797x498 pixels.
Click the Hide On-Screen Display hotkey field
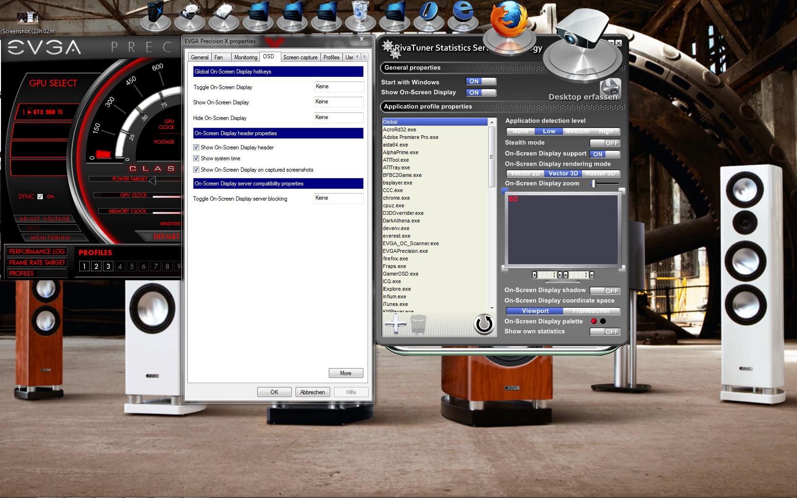339,118
